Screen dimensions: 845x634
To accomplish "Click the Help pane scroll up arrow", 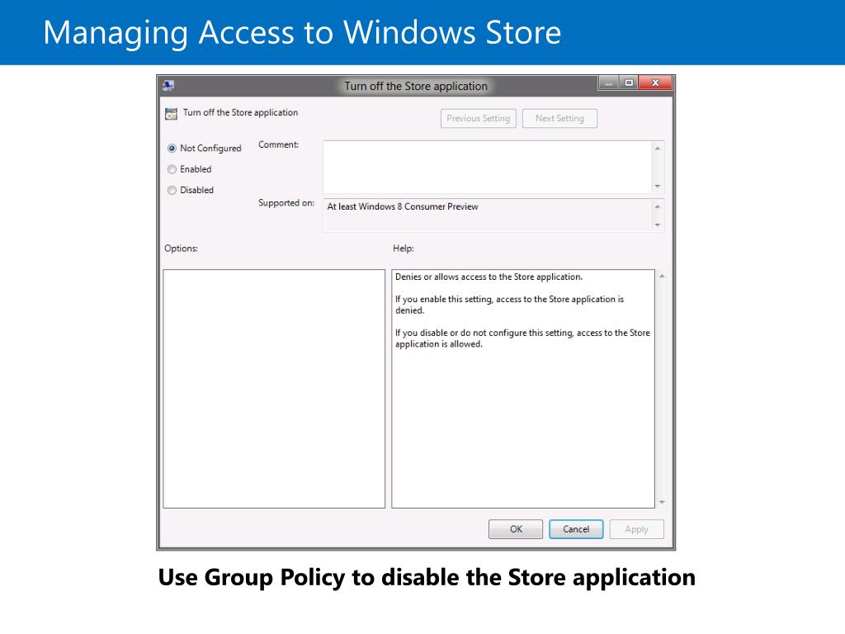I will pyautogui.click(x=662, y=276).
